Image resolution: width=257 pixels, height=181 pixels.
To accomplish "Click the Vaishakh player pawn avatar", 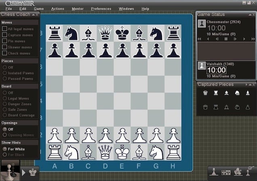I will (x=201, y=66).
